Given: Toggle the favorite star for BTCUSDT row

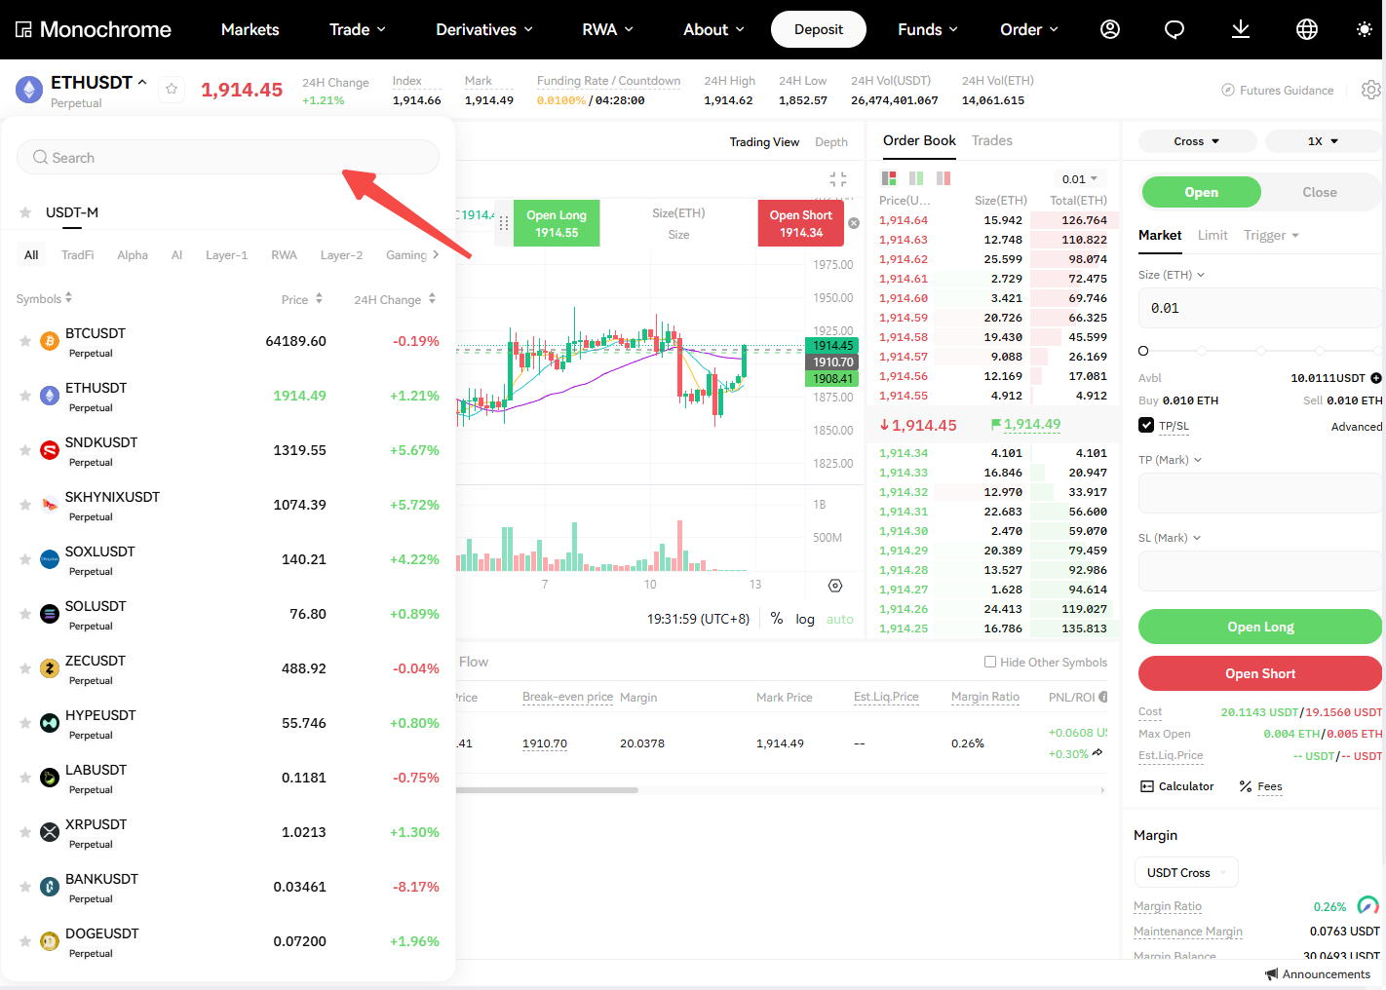Looking at the screenshot, I should (x=25, y=341).
